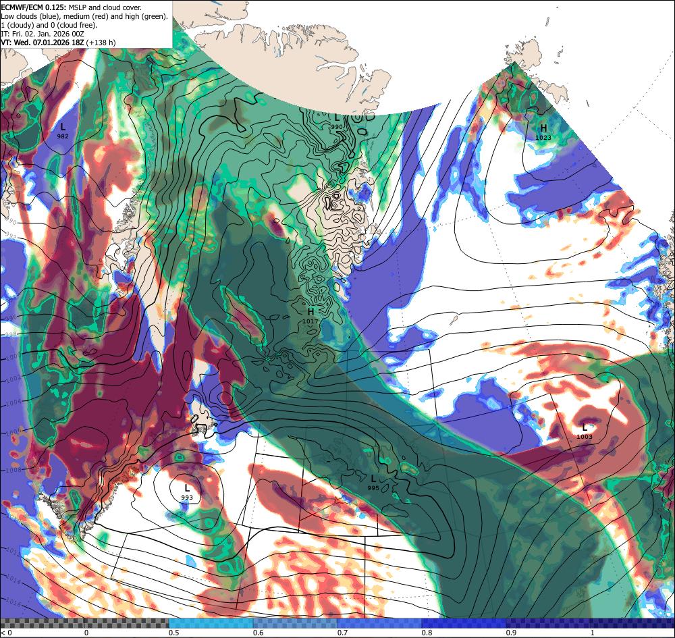
Task: Click the color bar segment between 0.6 and 0.7
Action: tap(296, 623)
